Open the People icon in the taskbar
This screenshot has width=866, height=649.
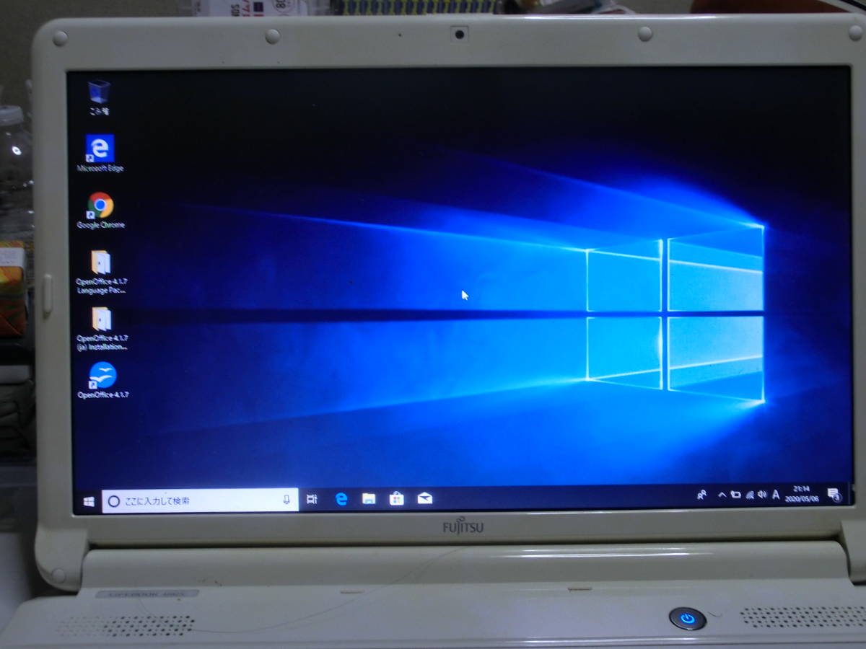tap(701, 495)
